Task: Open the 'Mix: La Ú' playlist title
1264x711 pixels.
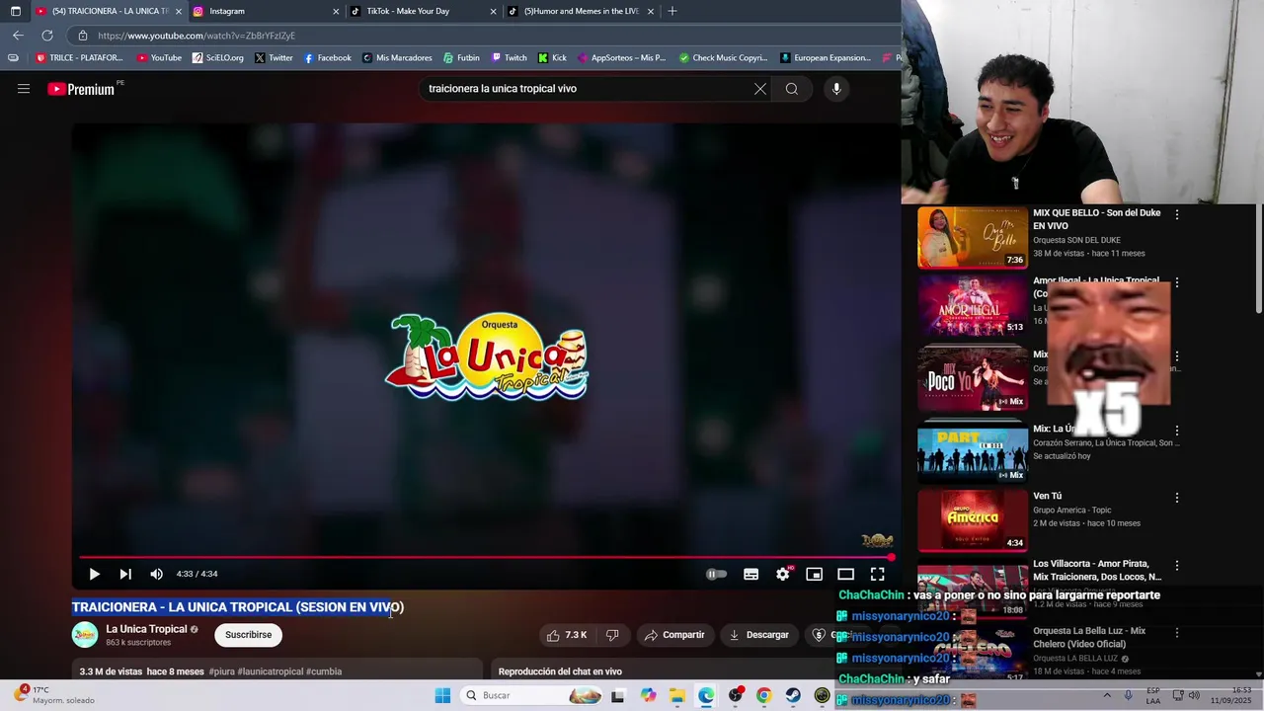Action: (1054, 429)
